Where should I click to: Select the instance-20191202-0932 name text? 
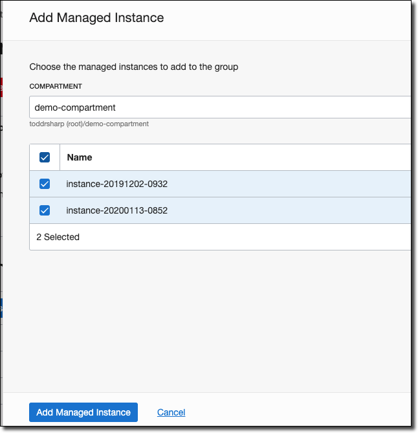click(117, 184)
